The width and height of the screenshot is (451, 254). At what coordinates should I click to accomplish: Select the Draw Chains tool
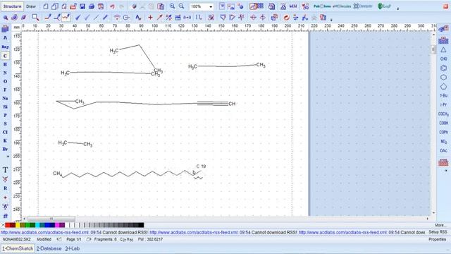(x=66, y=18)
